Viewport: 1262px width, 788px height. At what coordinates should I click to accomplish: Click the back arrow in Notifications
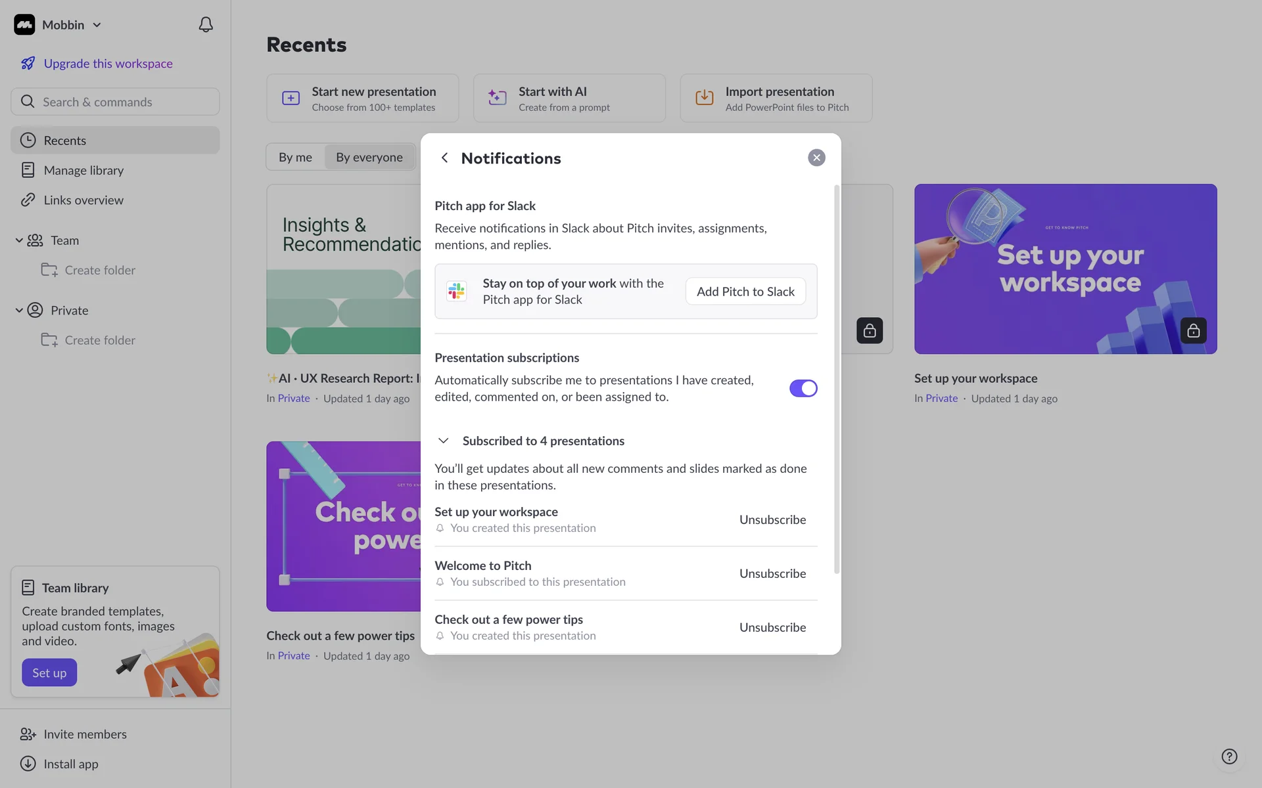tap(445, 158)
